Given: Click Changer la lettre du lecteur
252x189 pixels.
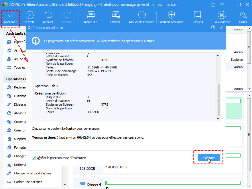Looking at the screenshot, I should pos(33,173).
